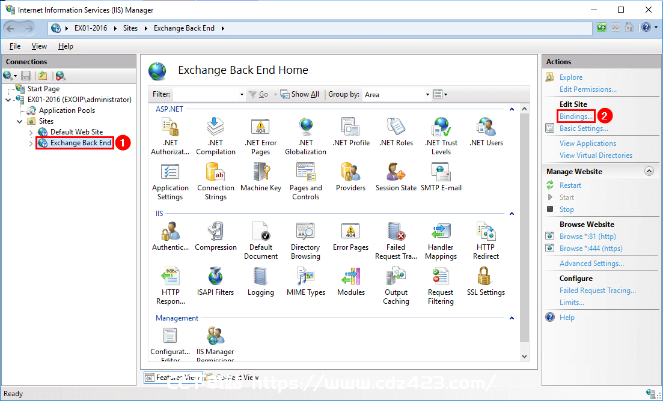This screenshot has height=401, width=663.
Task: Open the Default Document feature
Action: coord(261,241)
